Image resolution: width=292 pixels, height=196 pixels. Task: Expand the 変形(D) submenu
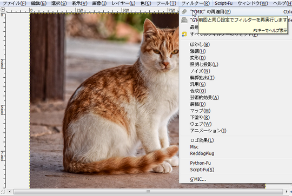(x=236, y=58)
